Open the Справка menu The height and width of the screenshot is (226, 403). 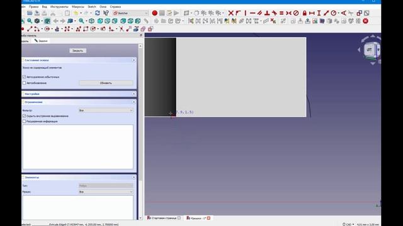pos(115,7)
